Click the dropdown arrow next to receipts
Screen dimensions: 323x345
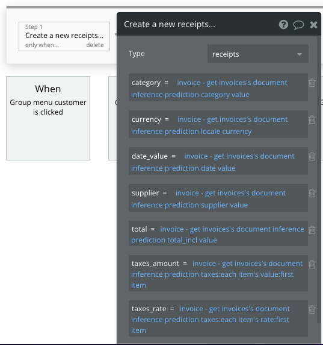click(x=300, y=54)
